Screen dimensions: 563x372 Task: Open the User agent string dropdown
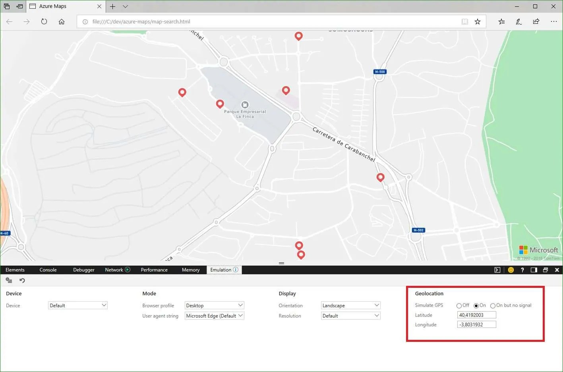[215, 316]
